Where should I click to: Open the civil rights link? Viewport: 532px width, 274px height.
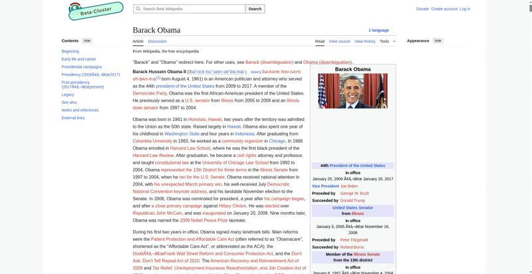click(x=246, y=156)
